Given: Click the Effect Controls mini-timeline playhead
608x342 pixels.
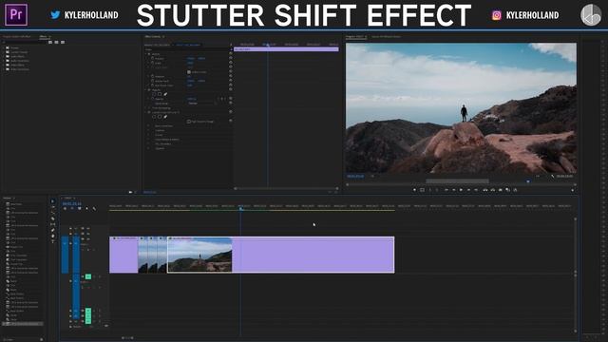Looking at the screenshot, I should 268,45.
